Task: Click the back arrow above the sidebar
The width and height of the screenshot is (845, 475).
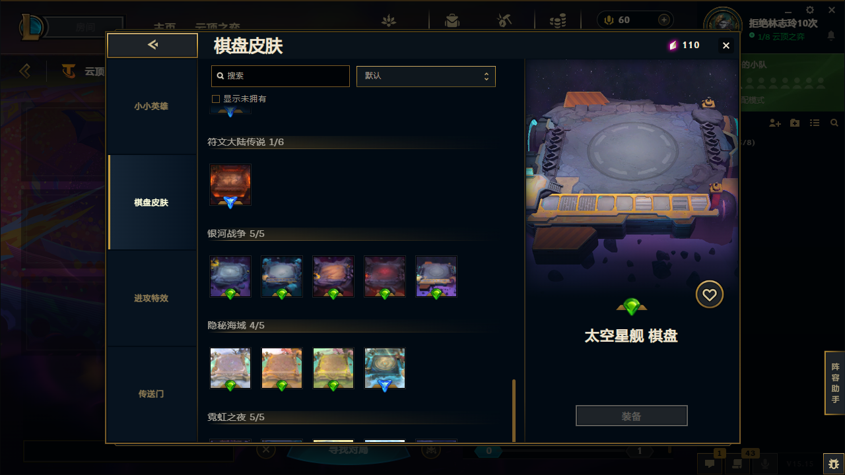Action: (152, 45)
